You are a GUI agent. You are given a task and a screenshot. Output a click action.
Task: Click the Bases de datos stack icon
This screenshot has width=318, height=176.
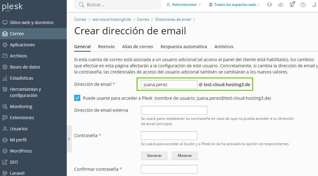pos(5,67)
